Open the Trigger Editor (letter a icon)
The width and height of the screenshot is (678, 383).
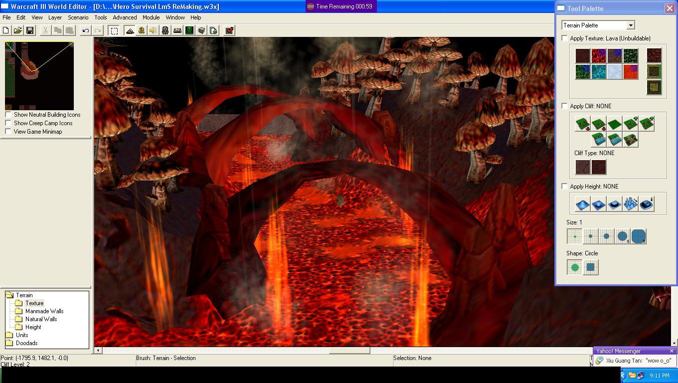pyautogui.click(x=142, y=30)
